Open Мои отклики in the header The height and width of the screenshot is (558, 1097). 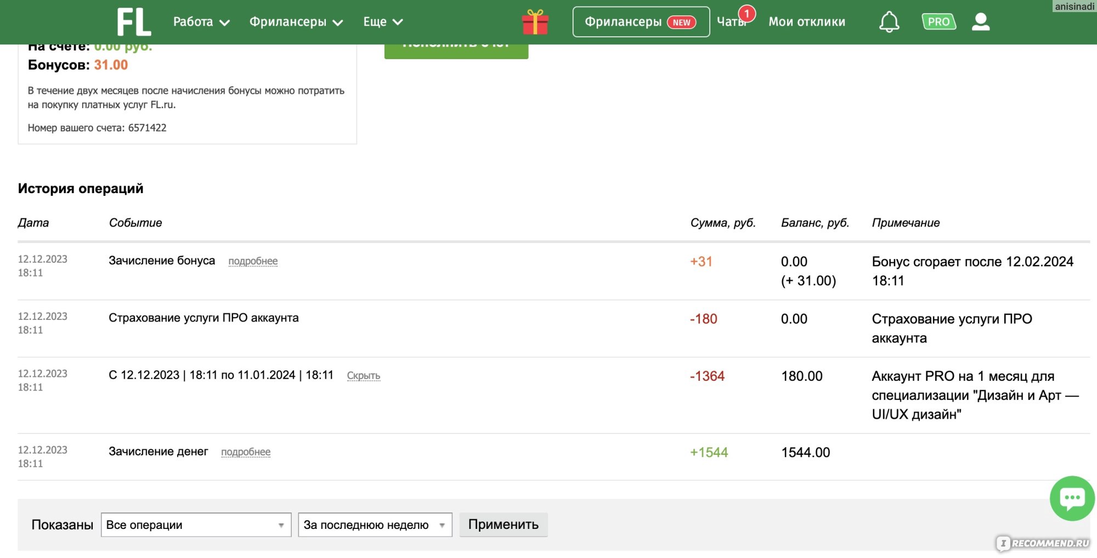[x=807, y=22]
